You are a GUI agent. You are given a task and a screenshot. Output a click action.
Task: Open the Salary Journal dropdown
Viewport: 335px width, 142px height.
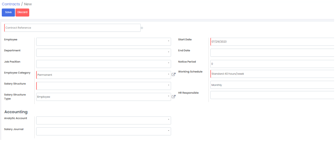pyautogui.click(x=103, y=131)
